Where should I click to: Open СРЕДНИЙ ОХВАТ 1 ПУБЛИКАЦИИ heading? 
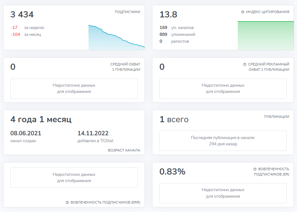point(125,67)
